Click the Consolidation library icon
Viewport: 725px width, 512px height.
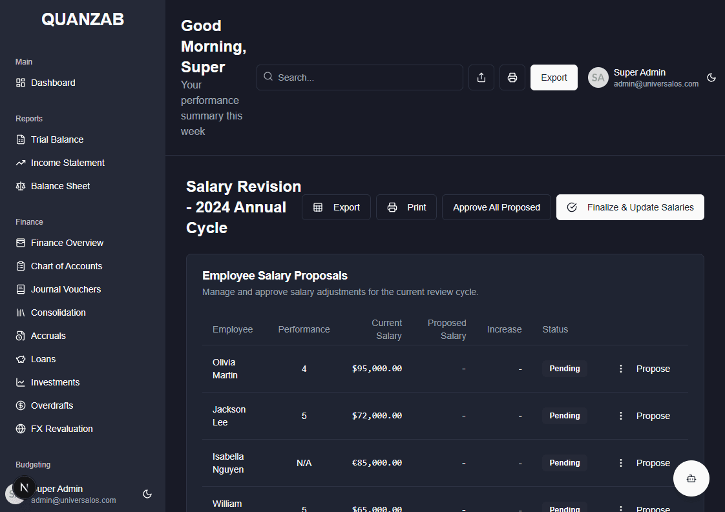pos(20,313)
